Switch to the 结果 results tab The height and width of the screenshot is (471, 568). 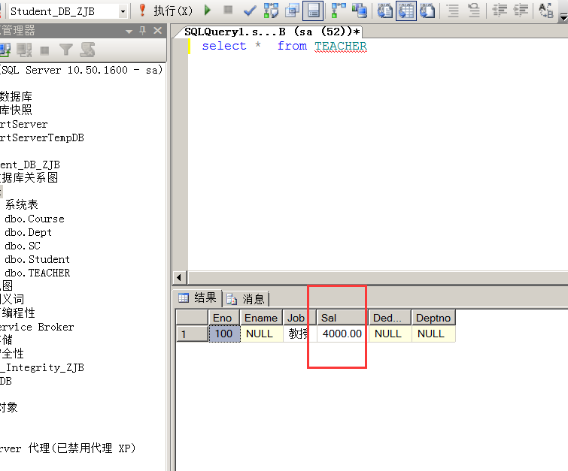198,298
